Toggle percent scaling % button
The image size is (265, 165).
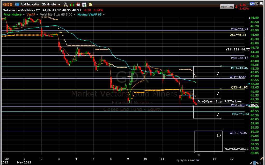coord(257,163)
